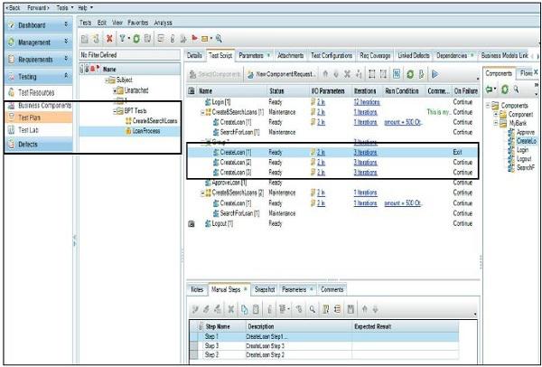Click the group components icon in Test Script toolbar
This screenshot has width=542, height=367.
(x=372, y=74)
